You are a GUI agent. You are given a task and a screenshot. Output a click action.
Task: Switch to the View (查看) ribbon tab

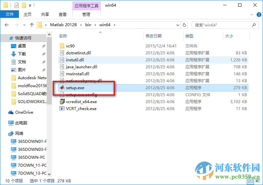(63, 15)
